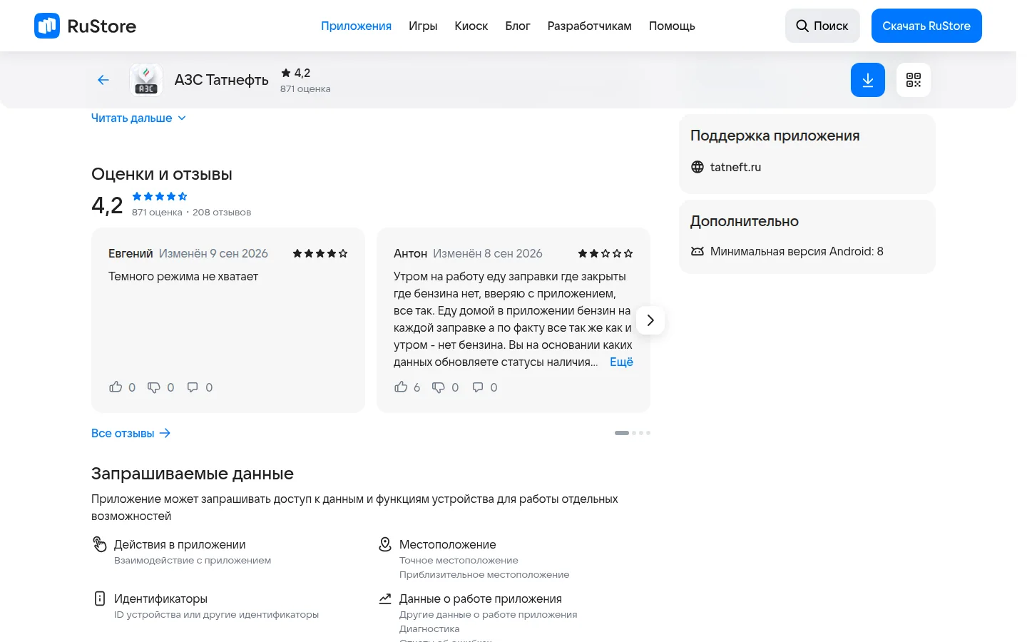Click the Android icon for minimum version
The width and height of the screenshot is (1027, 642).
point(698,251)
